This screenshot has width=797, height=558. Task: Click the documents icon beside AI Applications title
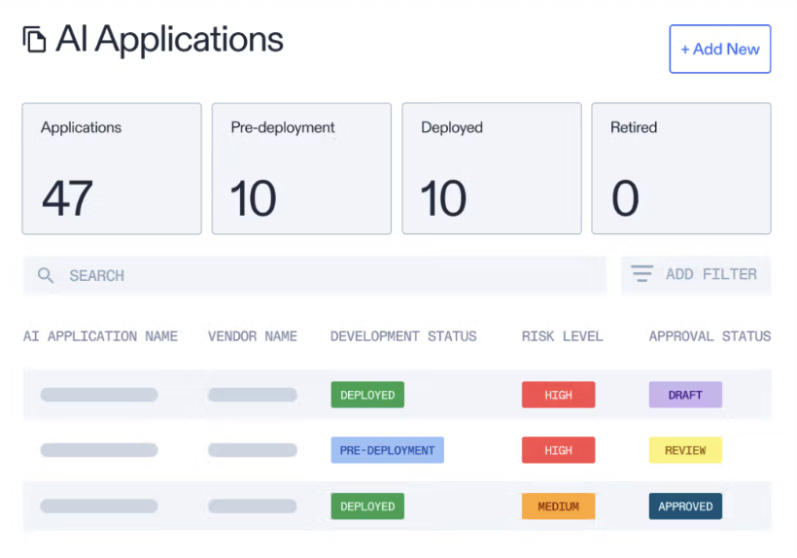point(35,39)
